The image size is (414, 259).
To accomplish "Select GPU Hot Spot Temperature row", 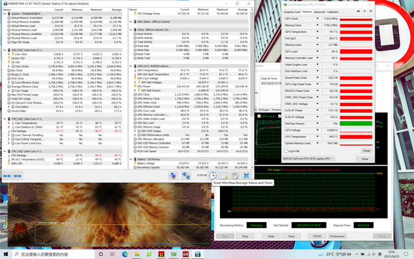I will coord(189,74).
